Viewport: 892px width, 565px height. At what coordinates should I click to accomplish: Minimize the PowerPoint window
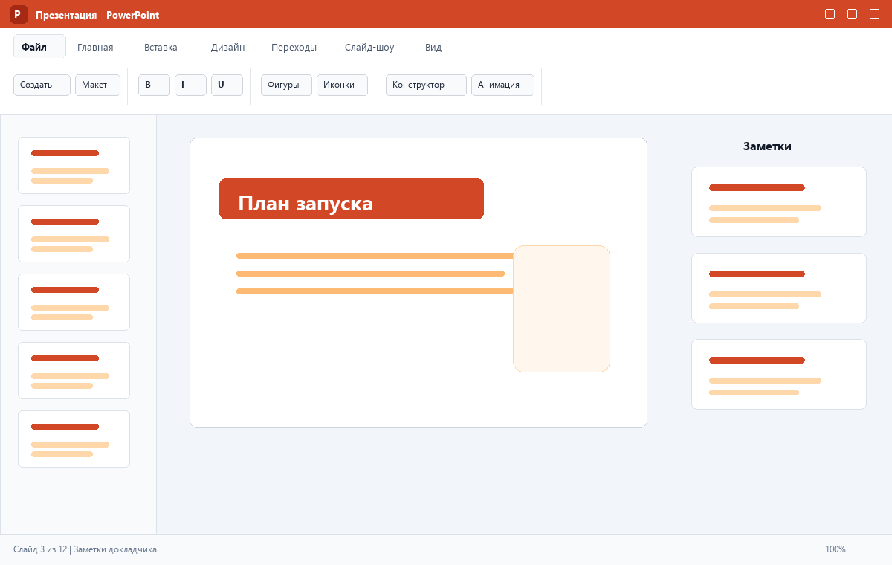[x=830, y=14]
